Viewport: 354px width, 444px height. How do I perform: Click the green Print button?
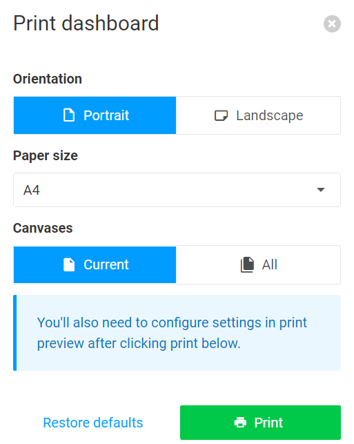point(260,422)
